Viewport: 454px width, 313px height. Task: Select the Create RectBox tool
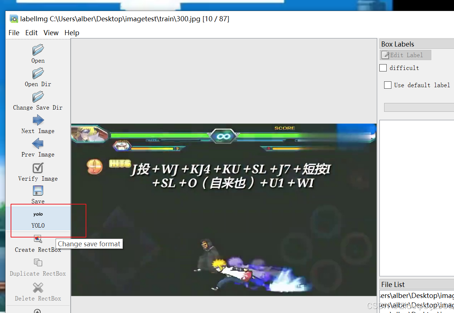(x=38, y=239)
